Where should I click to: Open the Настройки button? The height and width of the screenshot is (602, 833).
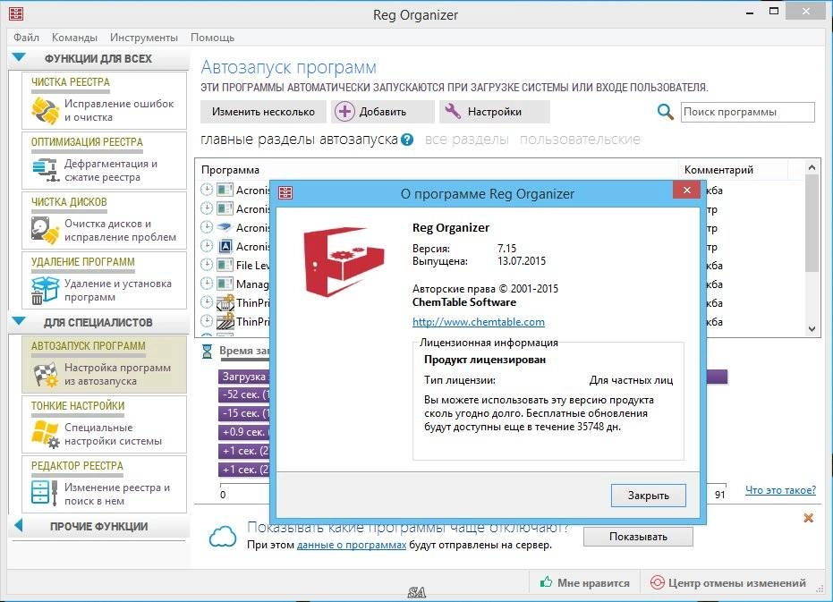coord(494,112)
